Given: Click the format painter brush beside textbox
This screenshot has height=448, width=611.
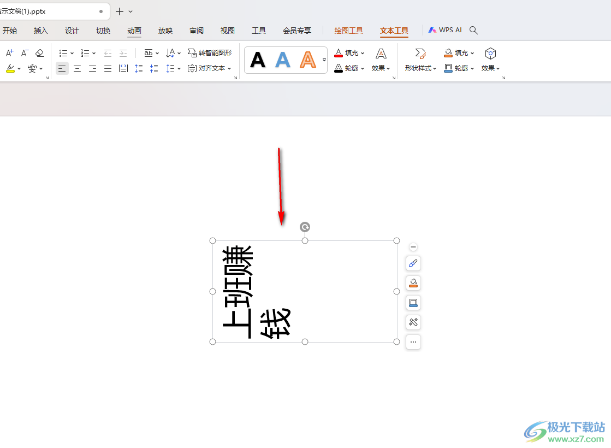Looking at the screenshot, I should [413, 263].
